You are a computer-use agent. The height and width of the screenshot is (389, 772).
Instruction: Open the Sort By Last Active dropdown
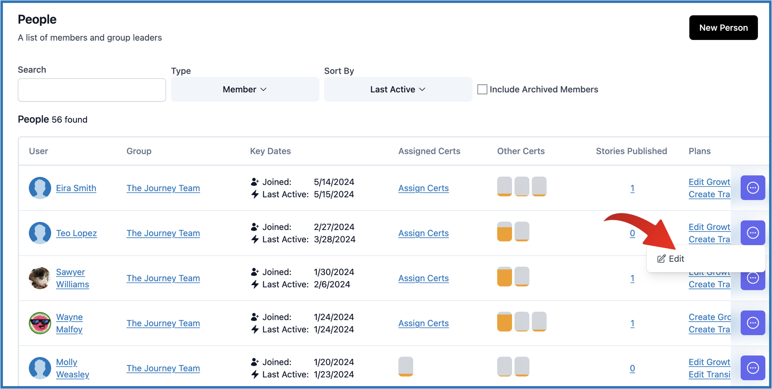tap(398, 89)
